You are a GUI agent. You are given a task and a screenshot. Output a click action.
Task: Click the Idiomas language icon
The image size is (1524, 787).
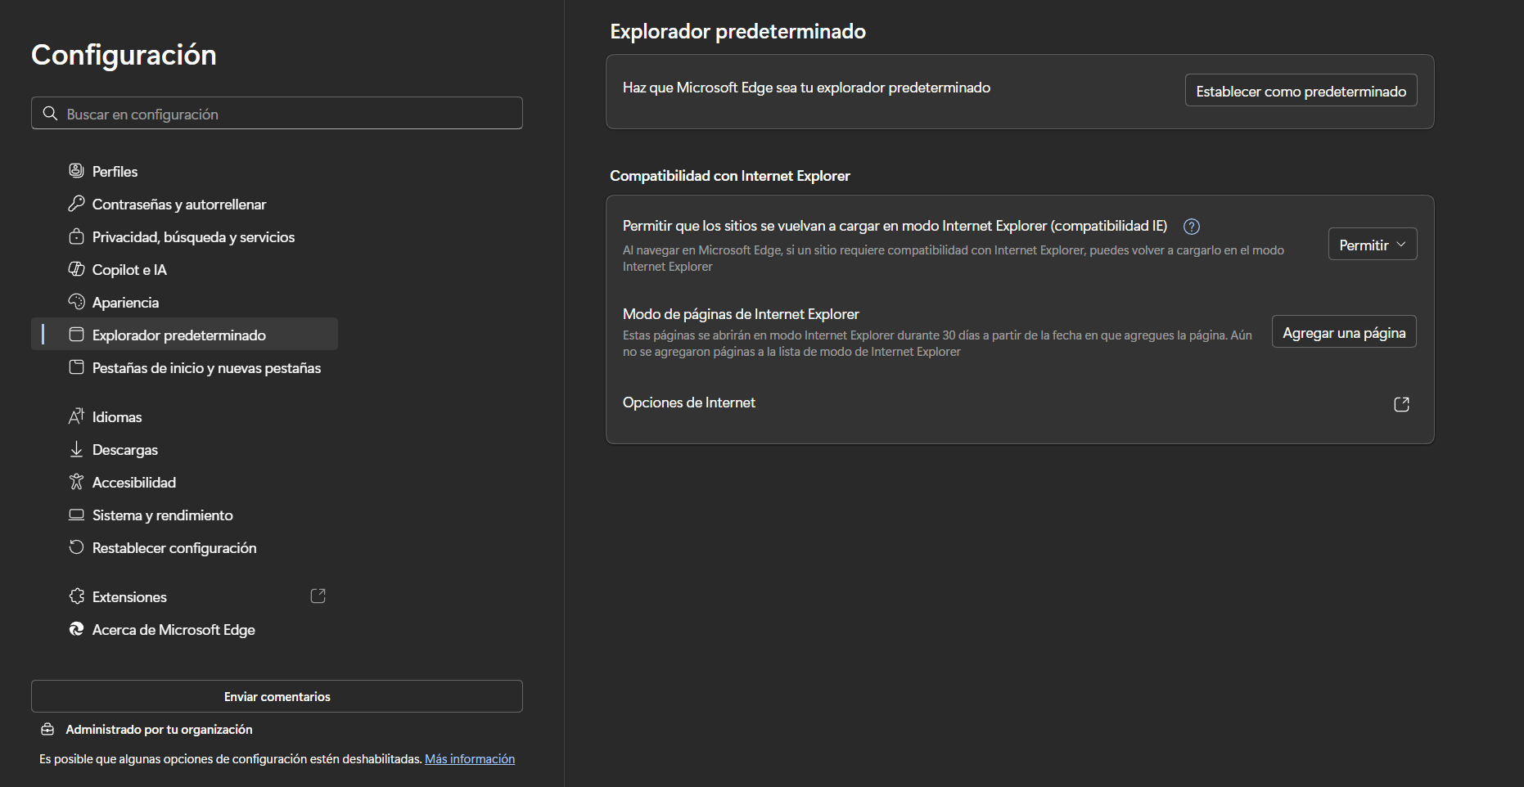76,416
